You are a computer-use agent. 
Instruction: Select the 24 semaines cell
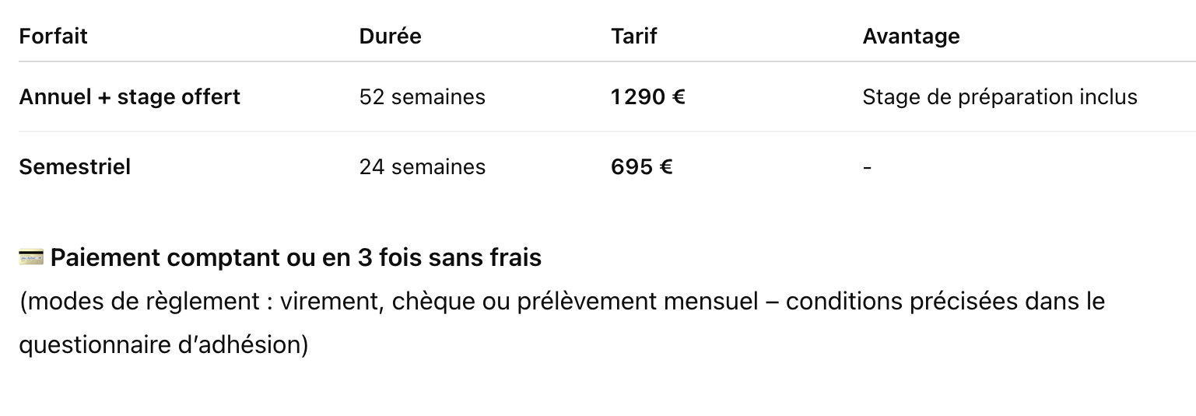(423, 167)
